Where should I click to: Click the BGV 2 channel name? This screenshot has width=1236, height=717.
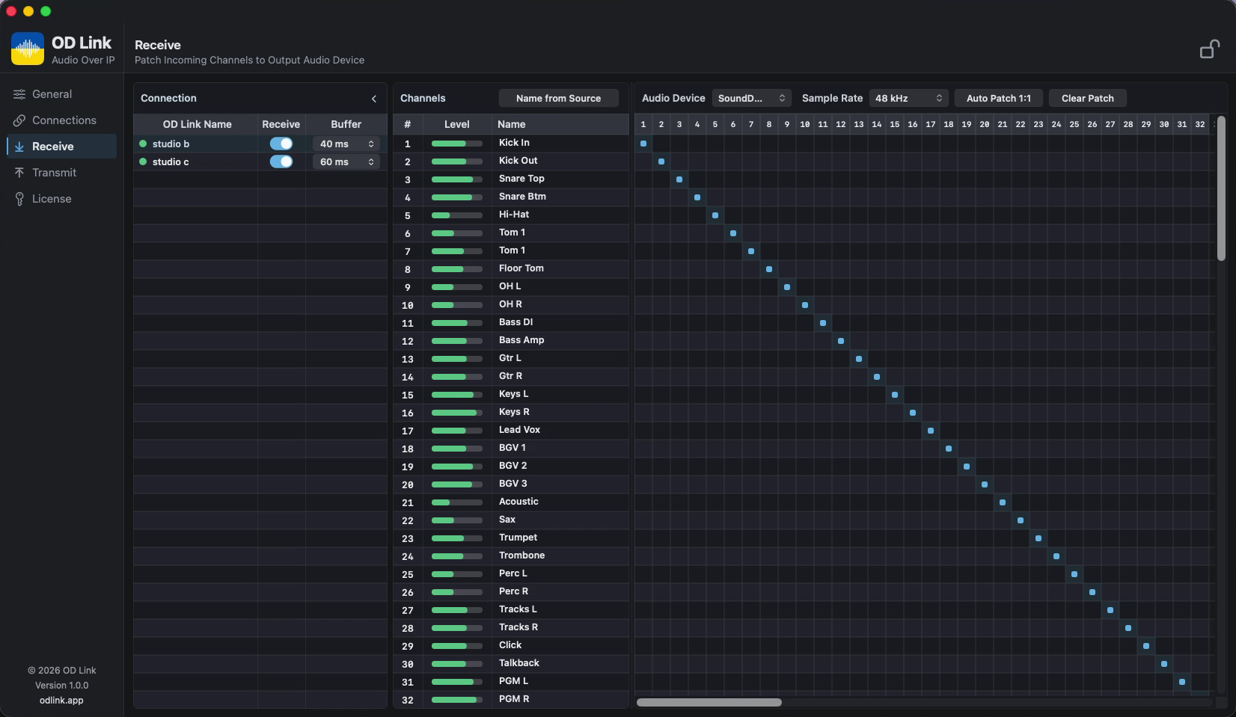(x=513, y=466)
